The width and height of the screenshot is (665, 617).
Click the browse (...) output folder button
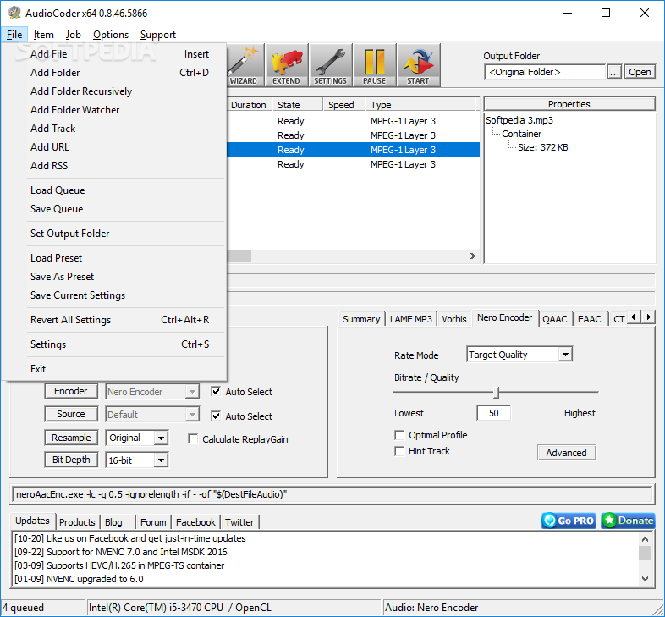614,72
